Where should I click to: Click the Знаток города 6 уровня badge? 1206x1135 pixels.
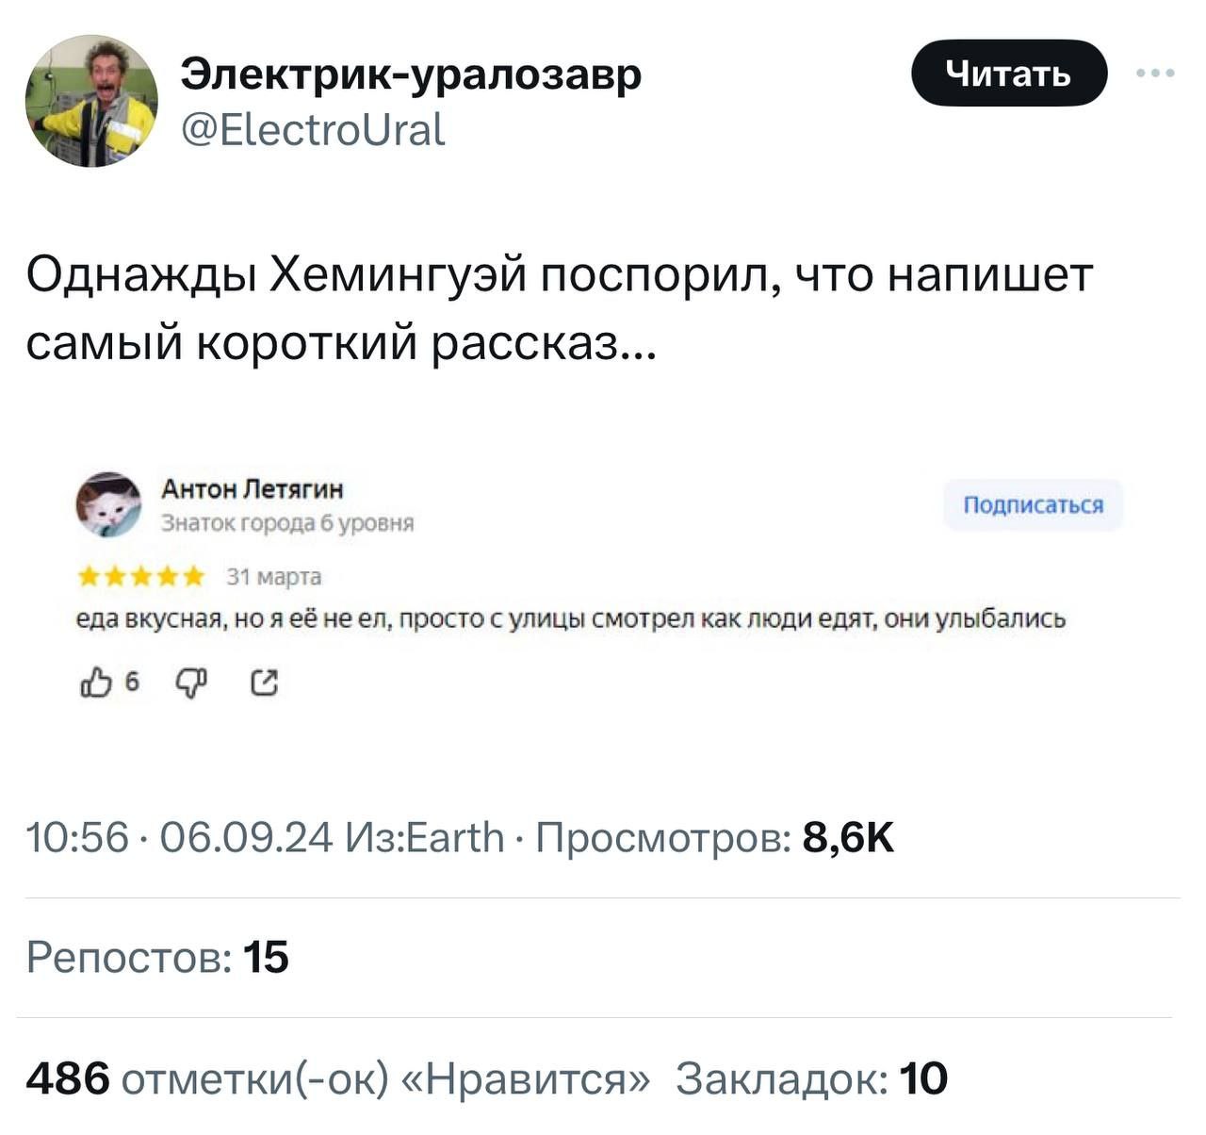291,521
